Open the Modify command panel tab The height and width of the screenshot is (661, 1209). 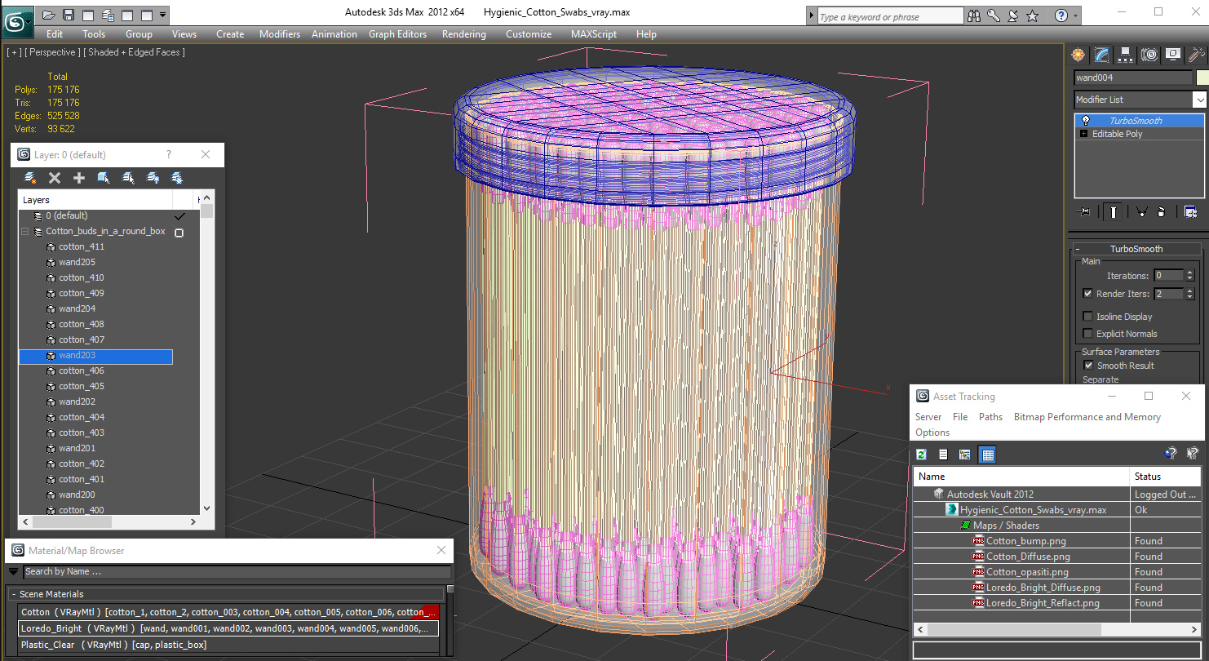click(x=1102, y=55)
